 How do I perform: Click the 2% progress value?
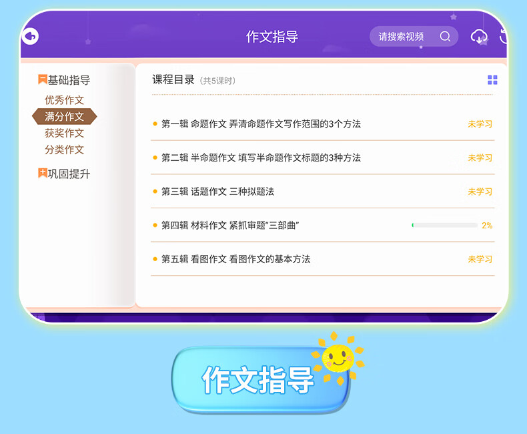tap(487, 225)
